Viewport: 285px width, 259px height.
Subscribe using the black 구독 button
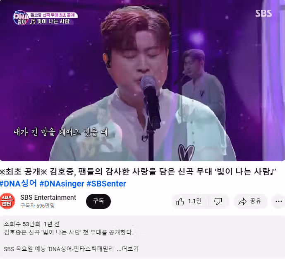(98, 201)
